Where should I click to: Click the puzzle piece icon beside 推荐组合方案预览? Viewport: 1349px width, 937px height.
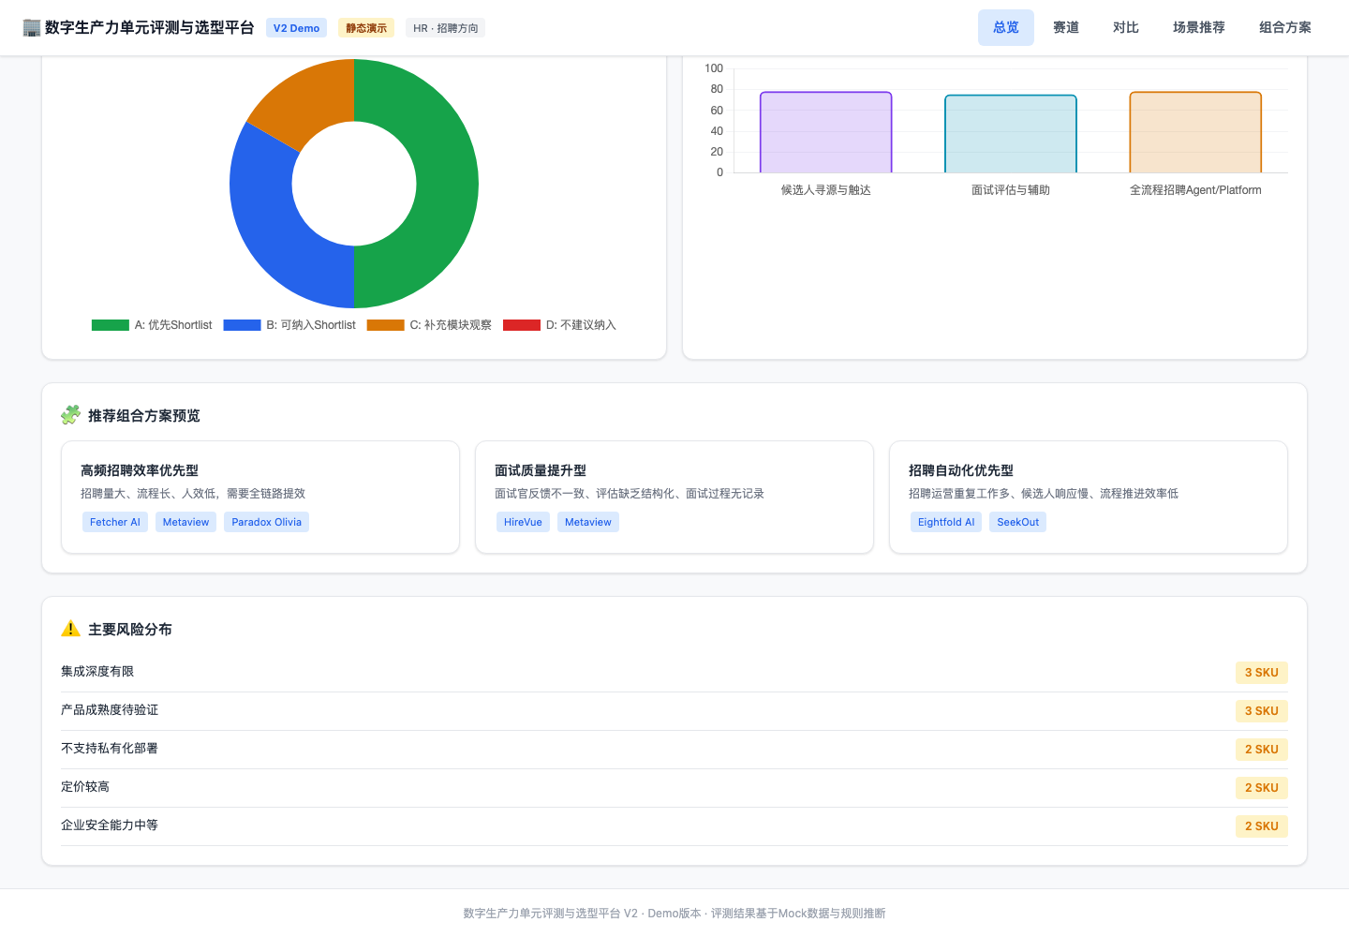point(70,415)
